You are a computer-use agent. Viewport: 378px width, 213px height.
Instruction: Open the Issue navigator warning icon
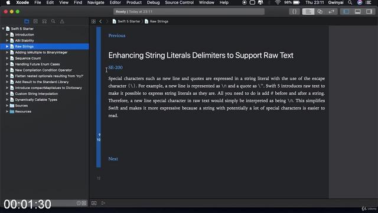pyautogui.click(x=62, y=21)
